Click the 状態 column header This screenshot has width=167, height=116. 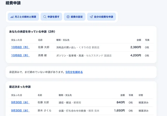tap(141, 95)
